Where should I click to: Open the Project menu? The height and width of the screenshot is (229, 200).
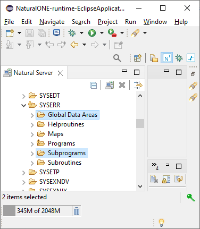click(x=107, y=22)
